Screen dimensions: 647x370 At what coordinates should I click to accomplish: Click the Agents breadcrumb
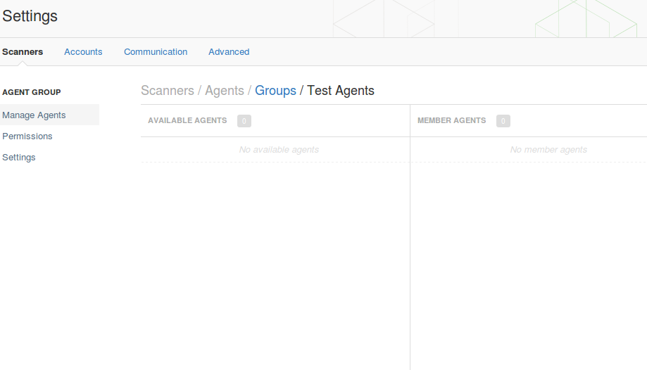pos(225,90)
